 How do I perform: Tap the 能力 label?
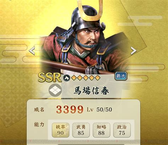click(x=39, y=124)
